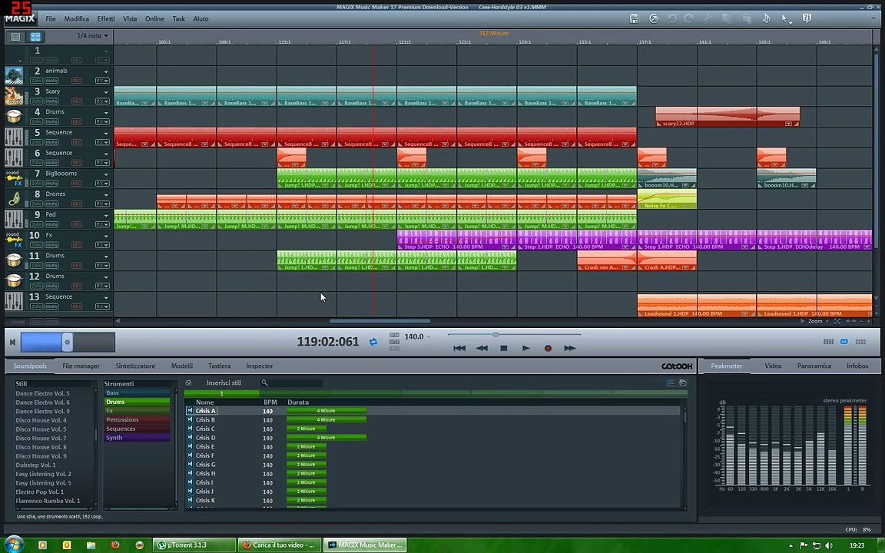
Task: Switch to the Sintetizzatore tab
Action: (135, 366)
